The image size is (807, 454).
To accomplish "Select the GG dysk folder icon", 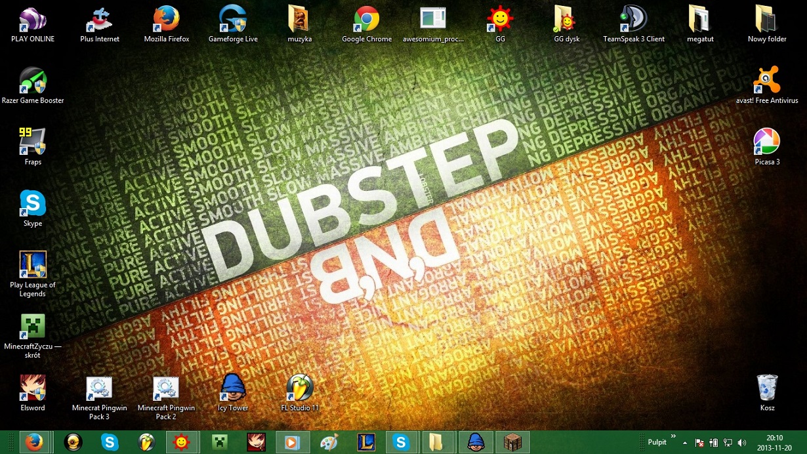I will click(x=567, y=24).
